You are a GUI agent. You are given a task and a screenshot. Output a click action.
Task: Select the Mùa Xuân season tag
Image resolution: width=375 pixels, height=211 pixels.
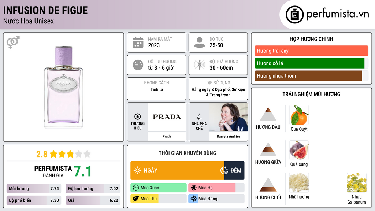click(x=159, y=188)
